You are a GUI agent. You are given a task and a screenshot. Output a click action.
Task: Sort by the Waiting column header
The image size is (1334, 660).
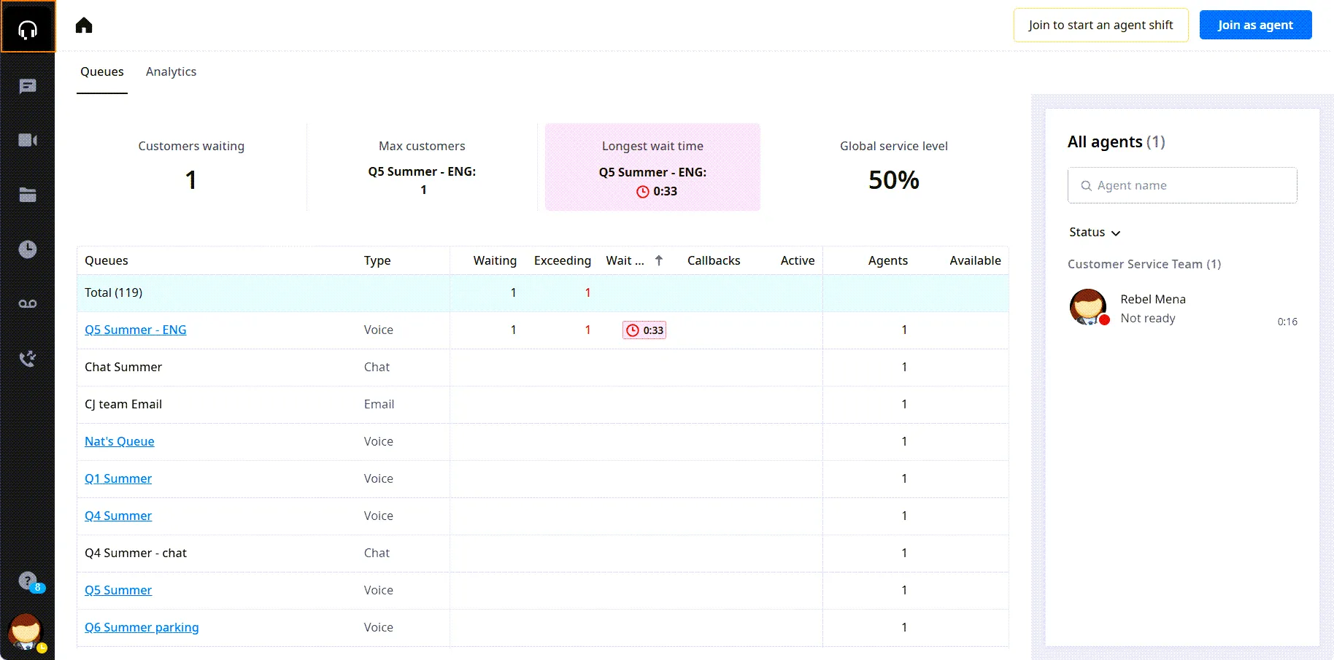coord(495,260)
